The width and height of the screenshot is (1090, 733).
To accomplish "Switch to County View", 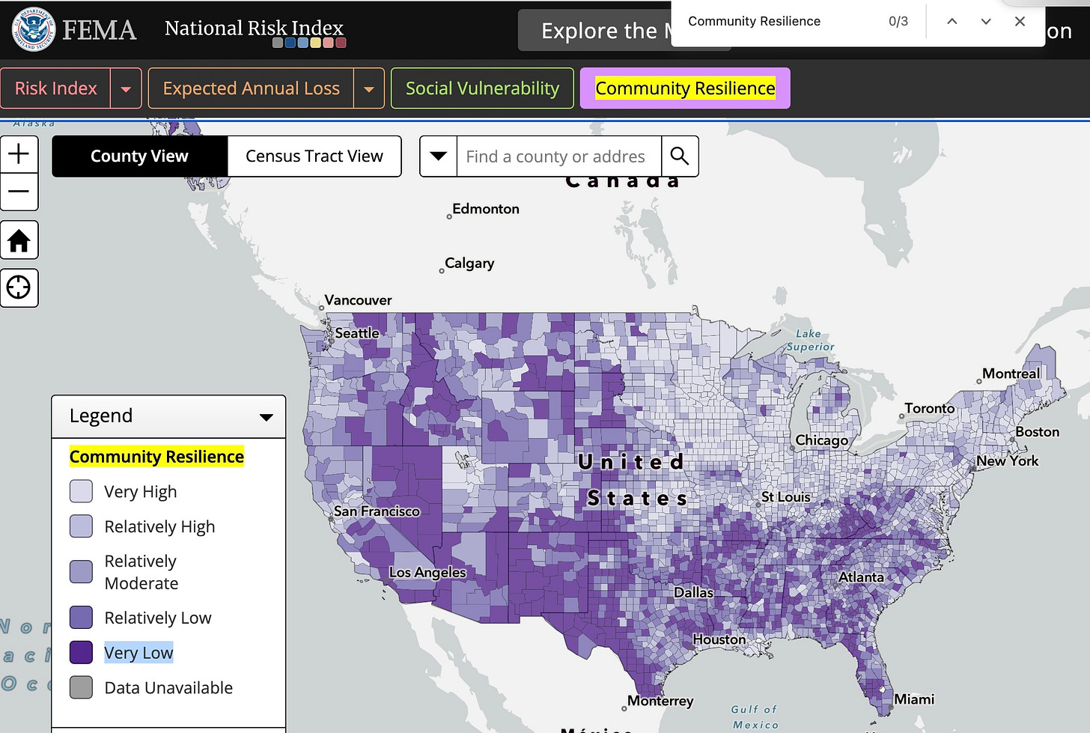I will pos(139,156).
